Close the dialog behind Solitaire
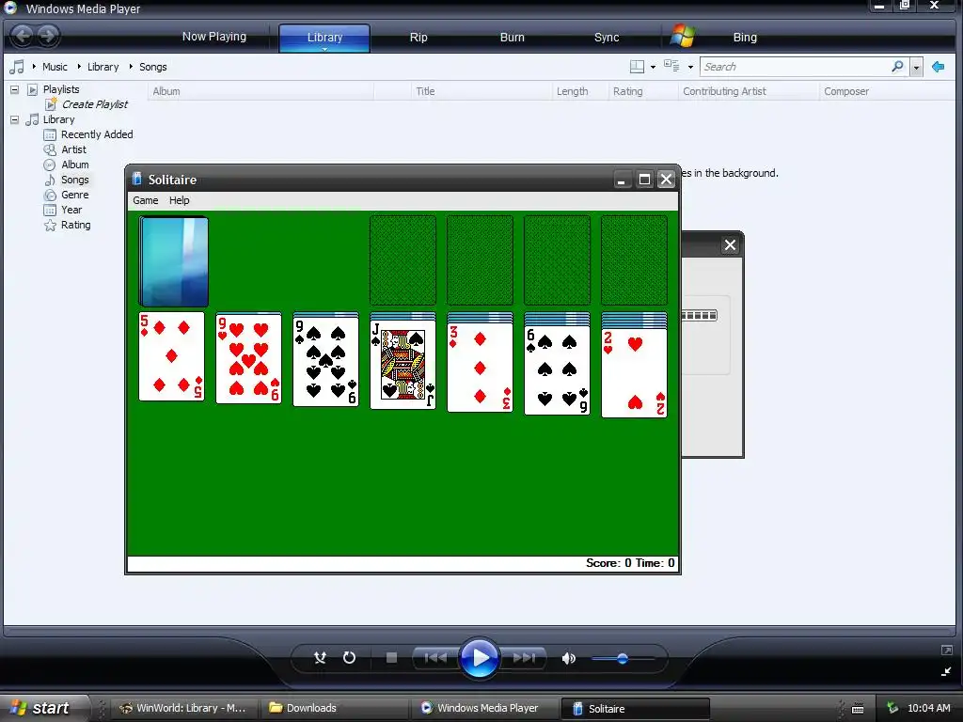This screenshot has width=963, height=722. [x=730, y=245]
